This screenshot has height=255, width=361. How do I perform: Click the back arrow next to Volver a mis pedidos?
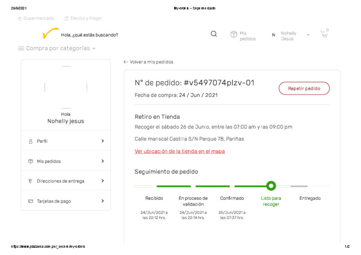[x=125, y=62]
